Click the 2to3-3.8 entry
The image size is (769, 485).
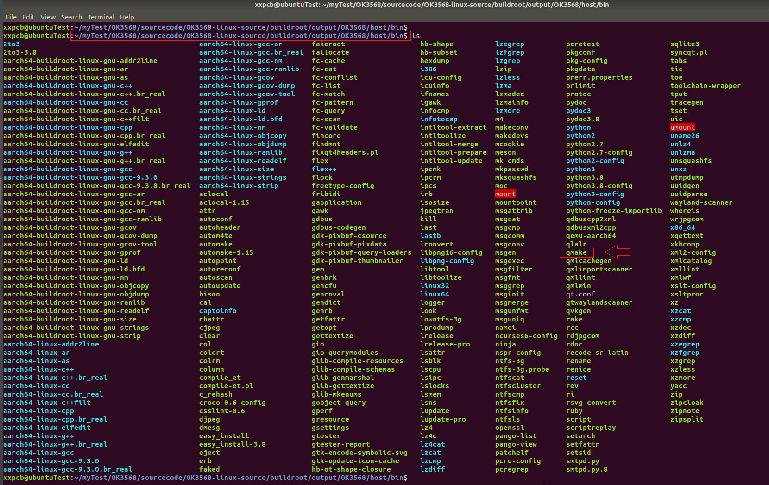[x=20, y=52]
